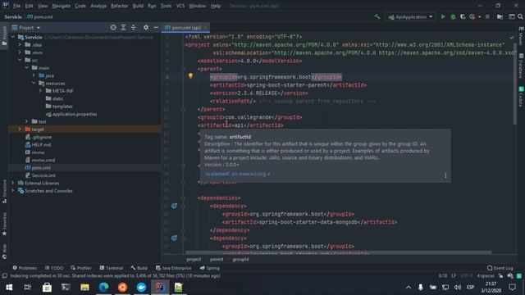The width and height of the screenshot is (525, 295).
Task: Open the Refactor menu
Action: [x=120, y=6]
